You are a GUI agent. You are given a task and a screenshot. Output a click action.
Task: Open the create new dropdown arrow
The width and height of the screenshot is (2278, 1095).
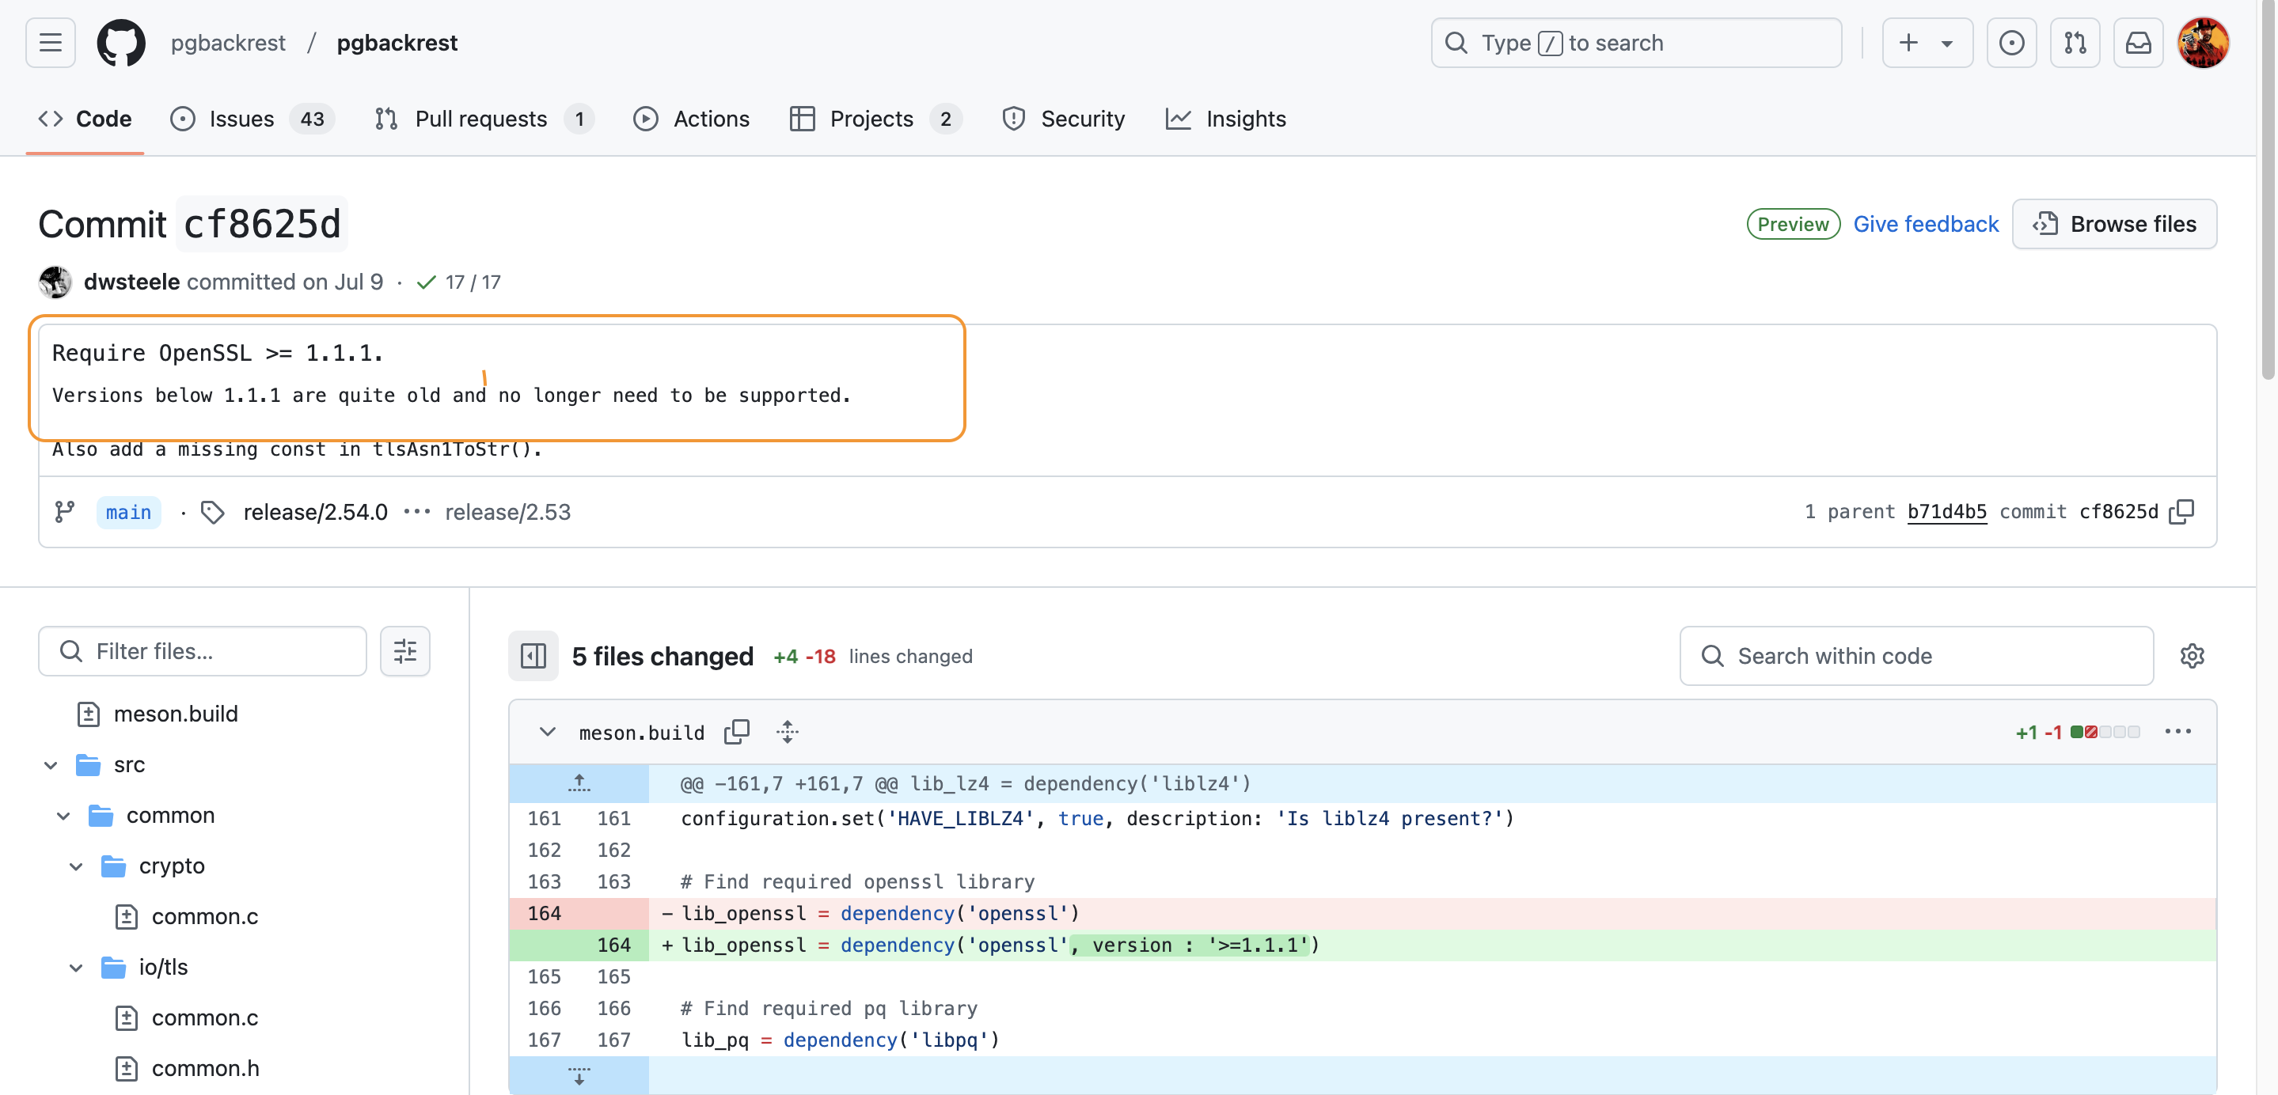pos(1946,43)
